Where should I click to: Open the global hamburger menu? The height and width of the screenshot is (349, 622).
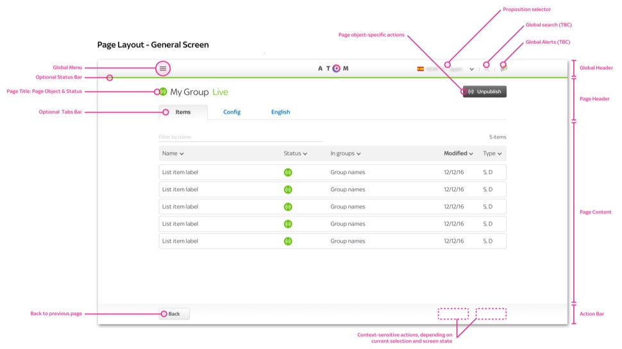[x=163, y=69]
